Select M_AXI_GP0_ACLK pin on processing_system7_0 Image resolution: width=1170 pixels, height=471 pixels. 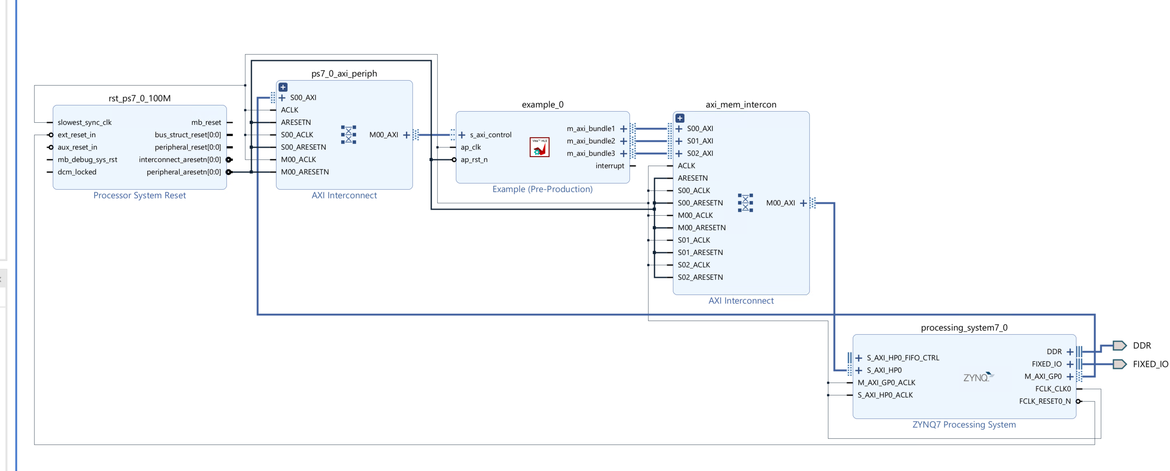pyautogui.click(x=886, y=383)
